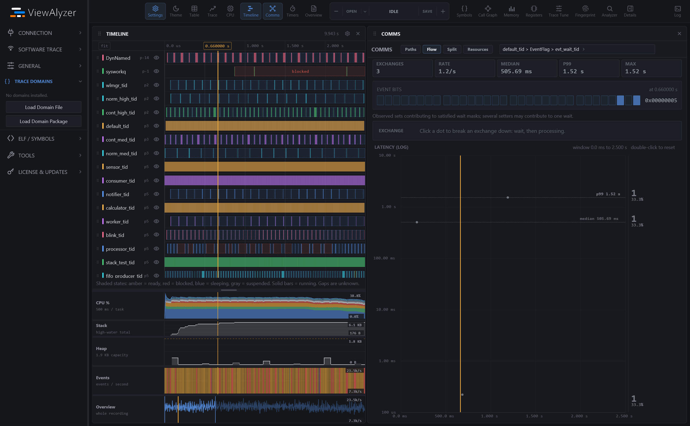
Task: Expand the ELF / SYMBOLS section
Action: pyautogui.click(x=44, y=138)
